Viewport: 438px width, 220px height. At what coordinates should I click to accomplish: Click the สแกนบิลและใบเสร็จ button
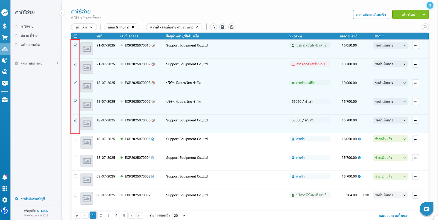371,14
